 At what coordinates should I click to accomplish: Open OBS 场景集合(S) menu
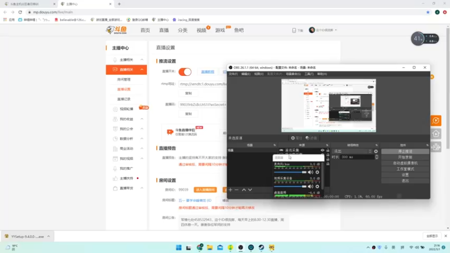[x=293, y=74]
